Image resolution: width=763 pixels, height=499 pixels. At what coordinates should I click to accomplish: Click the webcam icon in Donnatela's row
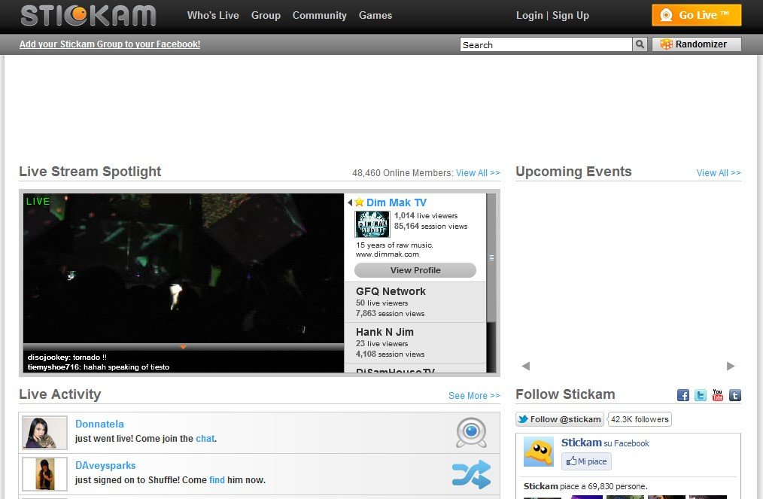tap(471, 432)
